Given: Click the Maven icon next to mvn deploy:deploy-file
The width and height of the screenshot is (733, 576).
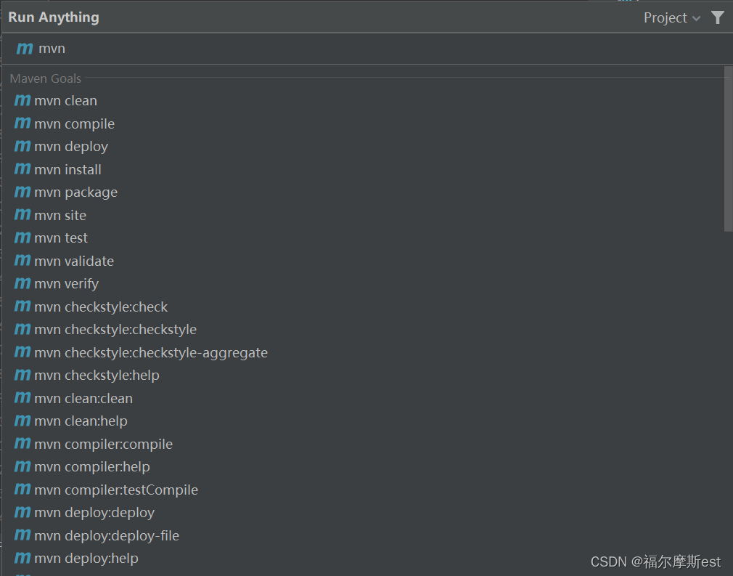Looking at the screenshot, I should click(x=22, y=535).
